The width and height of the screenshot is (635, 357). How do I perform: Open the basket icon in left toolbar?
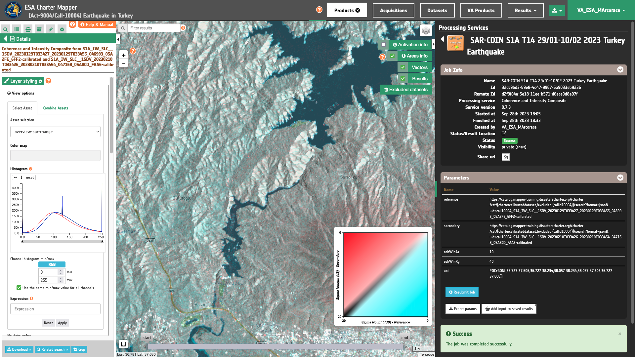point(28,29)
